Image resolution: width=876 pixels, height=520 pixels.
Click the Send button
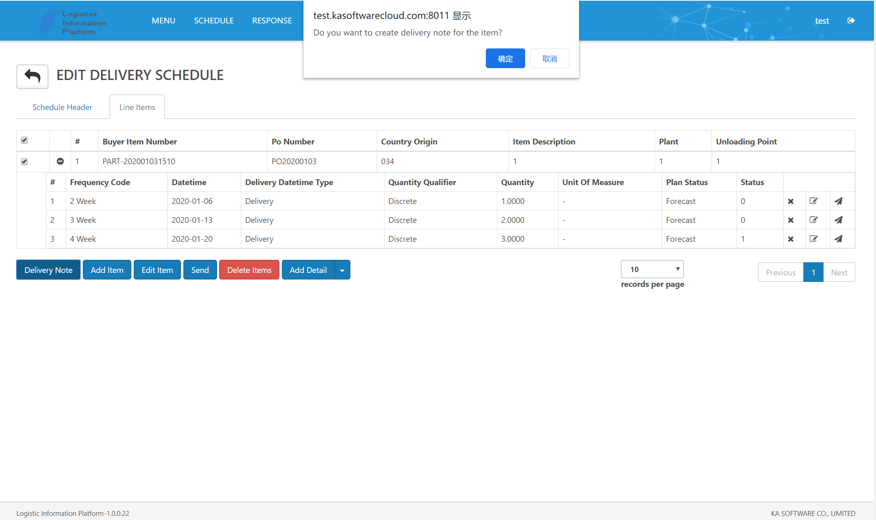coord(200,270)
